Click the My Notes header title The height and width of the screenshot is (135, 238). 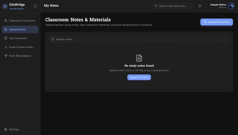51,6
